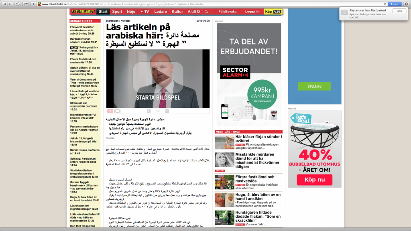
Task: Start the slideshow with the large play button
Action: click(x=158, y=77)
